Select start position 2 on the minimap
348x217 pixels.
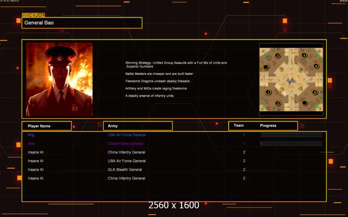pos(278,103)
